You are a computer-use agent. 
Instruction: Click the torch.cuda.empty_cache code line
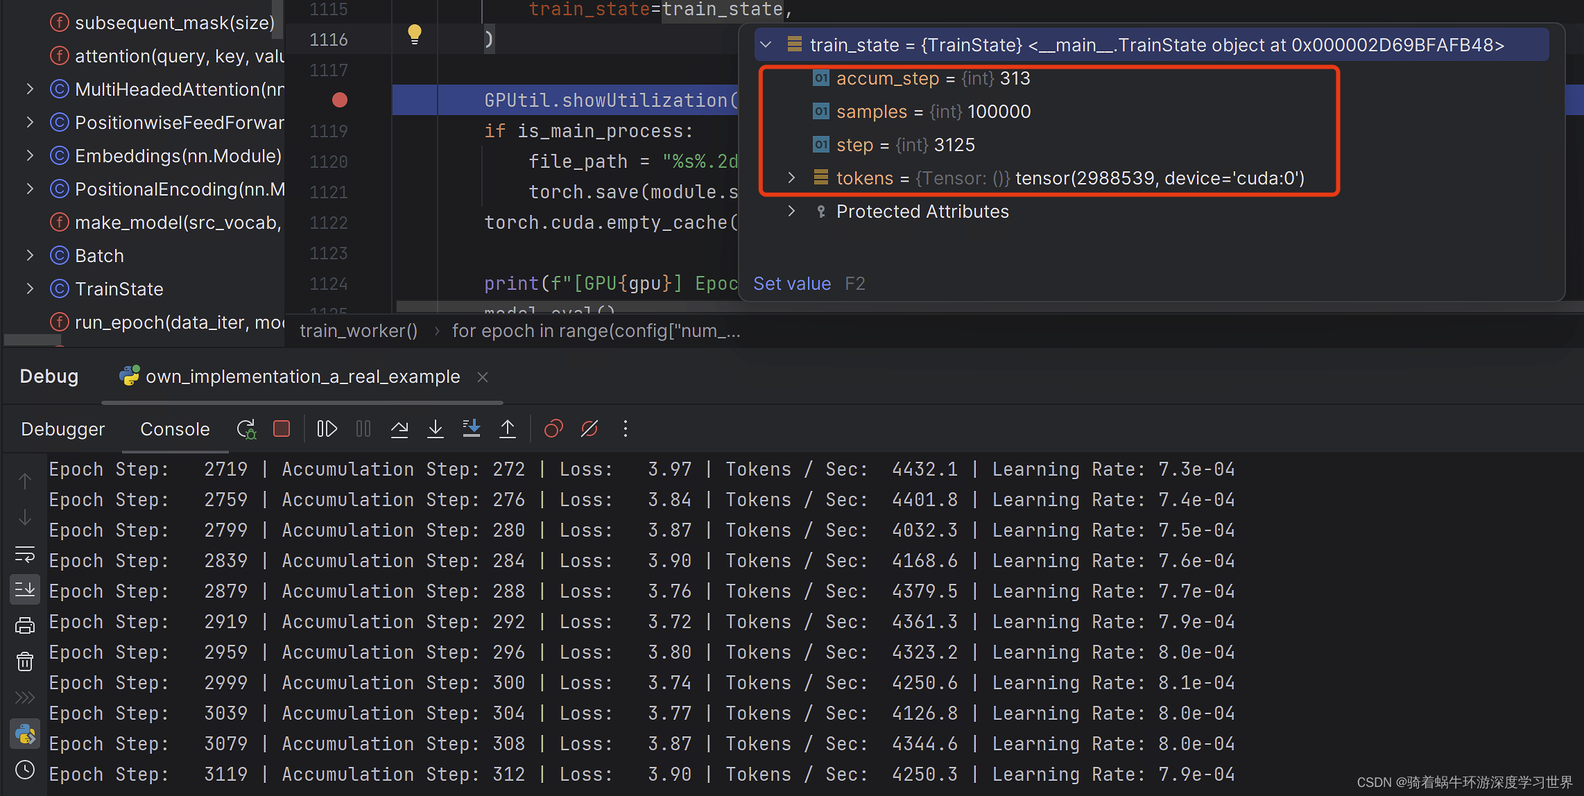pos(610,223)
